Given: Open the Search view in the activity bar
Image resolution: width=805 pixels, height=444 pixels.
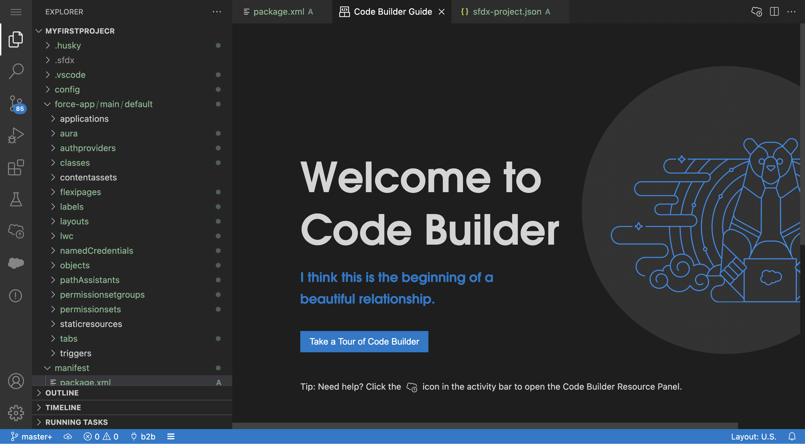Looking at the screenshot, I should pos(16,71).
